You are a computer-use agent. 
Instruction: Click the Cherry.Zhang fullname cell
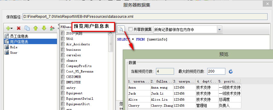coord(162,105)
